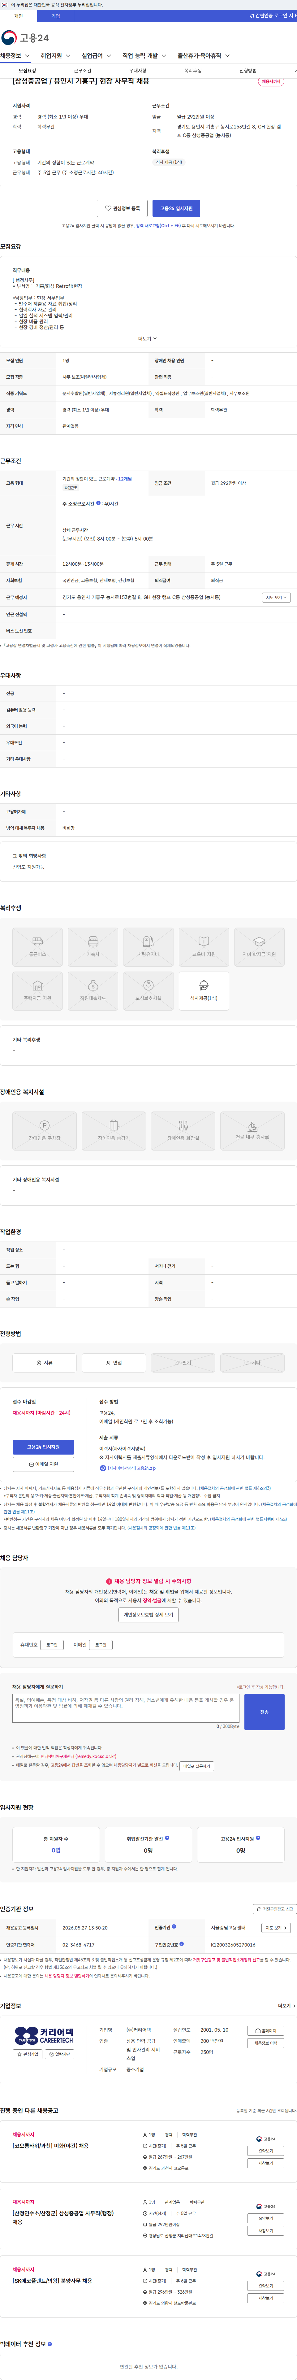Click 로그인 button next to 휴대전화

[x=52, y=1645]
